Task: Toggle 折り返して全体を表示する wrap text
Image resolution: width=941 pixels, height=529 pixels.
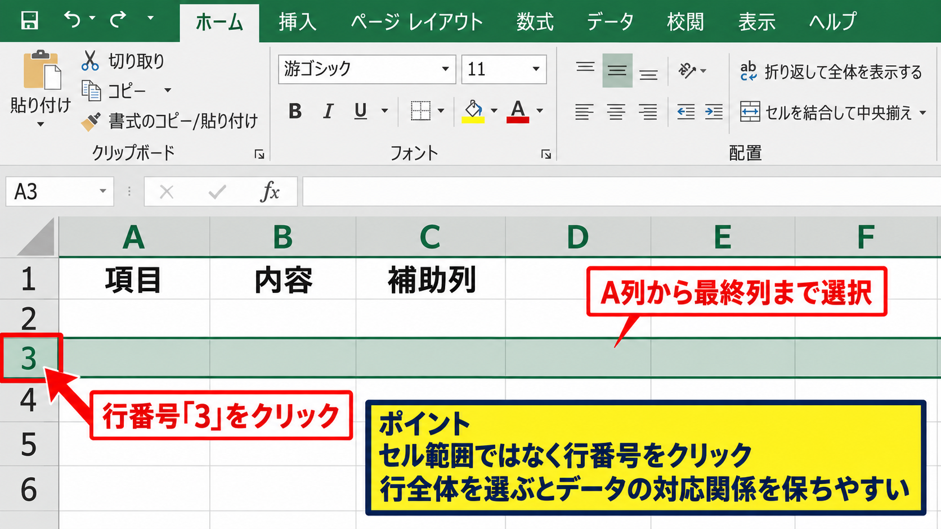Action: coord(831,71)
